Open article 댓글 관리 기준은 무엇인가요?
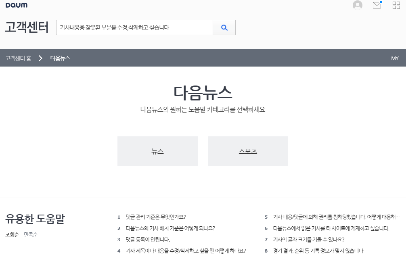The image size is (406, 261). click(x=156, y=217)
